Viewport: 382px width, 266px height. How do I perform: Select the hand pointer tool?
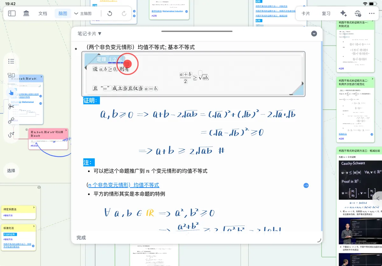tap(11, 93)
